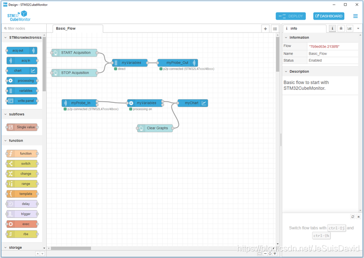
Task: Open the debug messages sidebar tab
Action: [x=341, y=29]
